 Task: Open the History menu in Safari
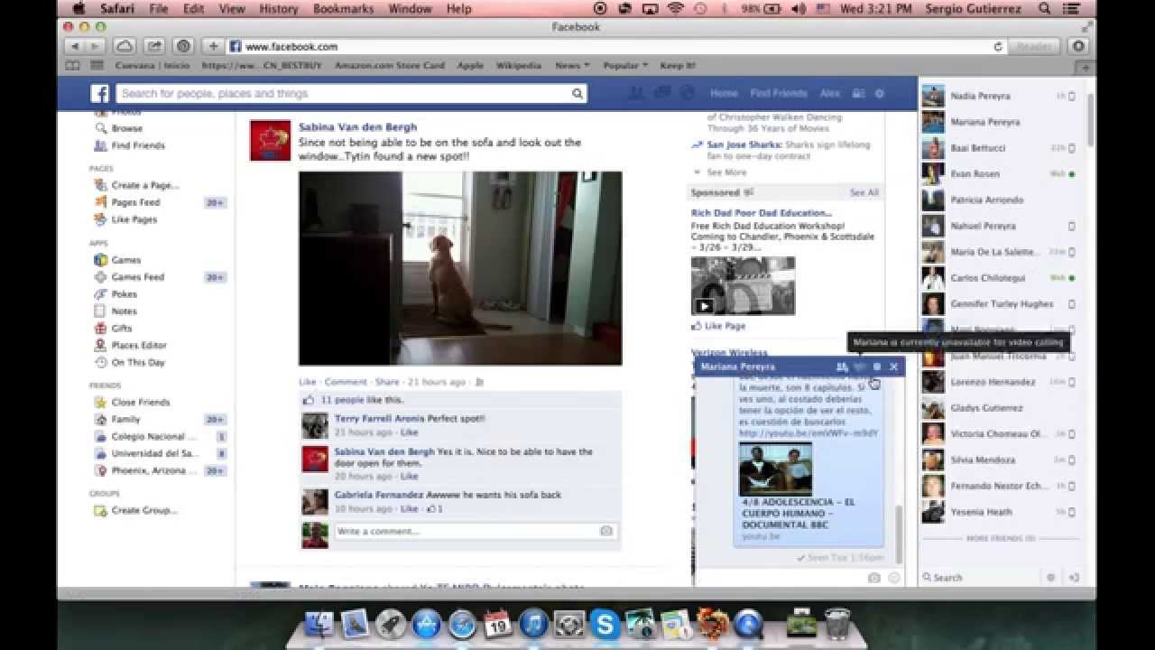tap(278, 9)
